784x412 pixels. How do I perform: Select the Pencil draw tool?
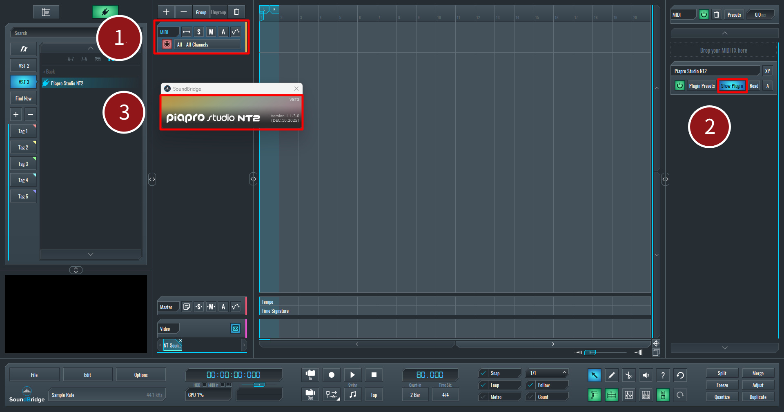coord(611,375)
